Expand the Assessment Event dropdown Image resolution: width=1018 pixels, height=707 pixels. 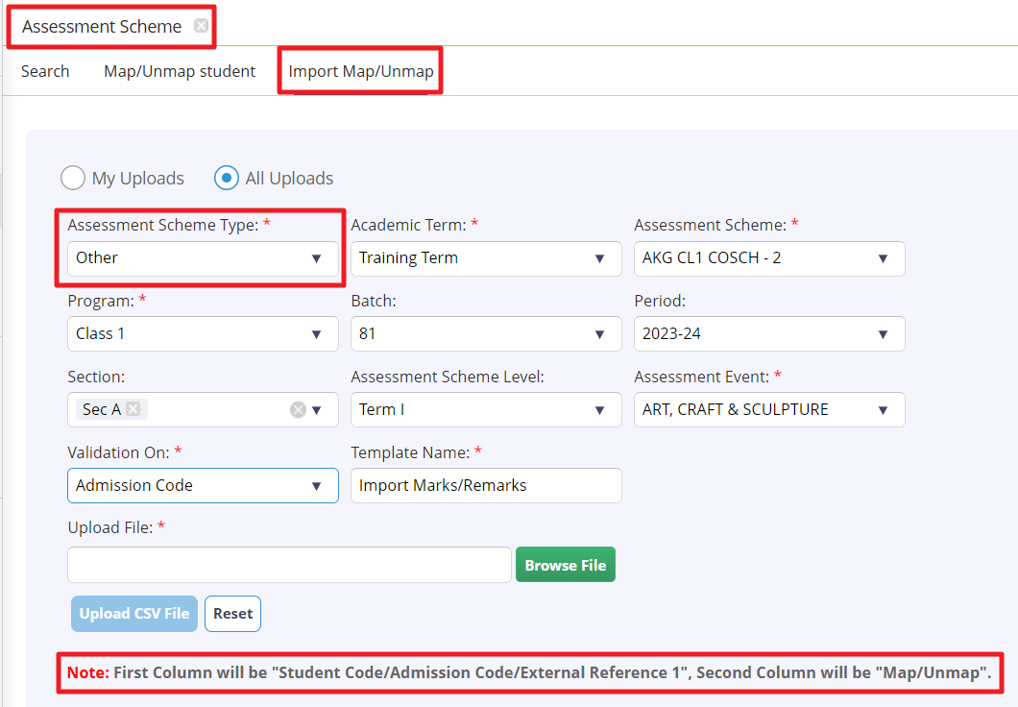pyautogui.click(x=769, y=410)
